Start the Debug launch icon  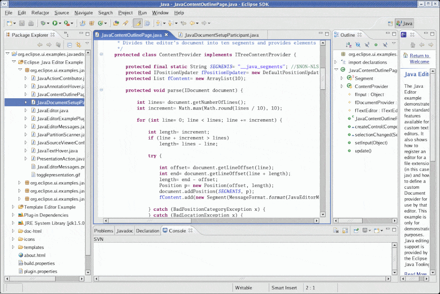click(43, 23)
